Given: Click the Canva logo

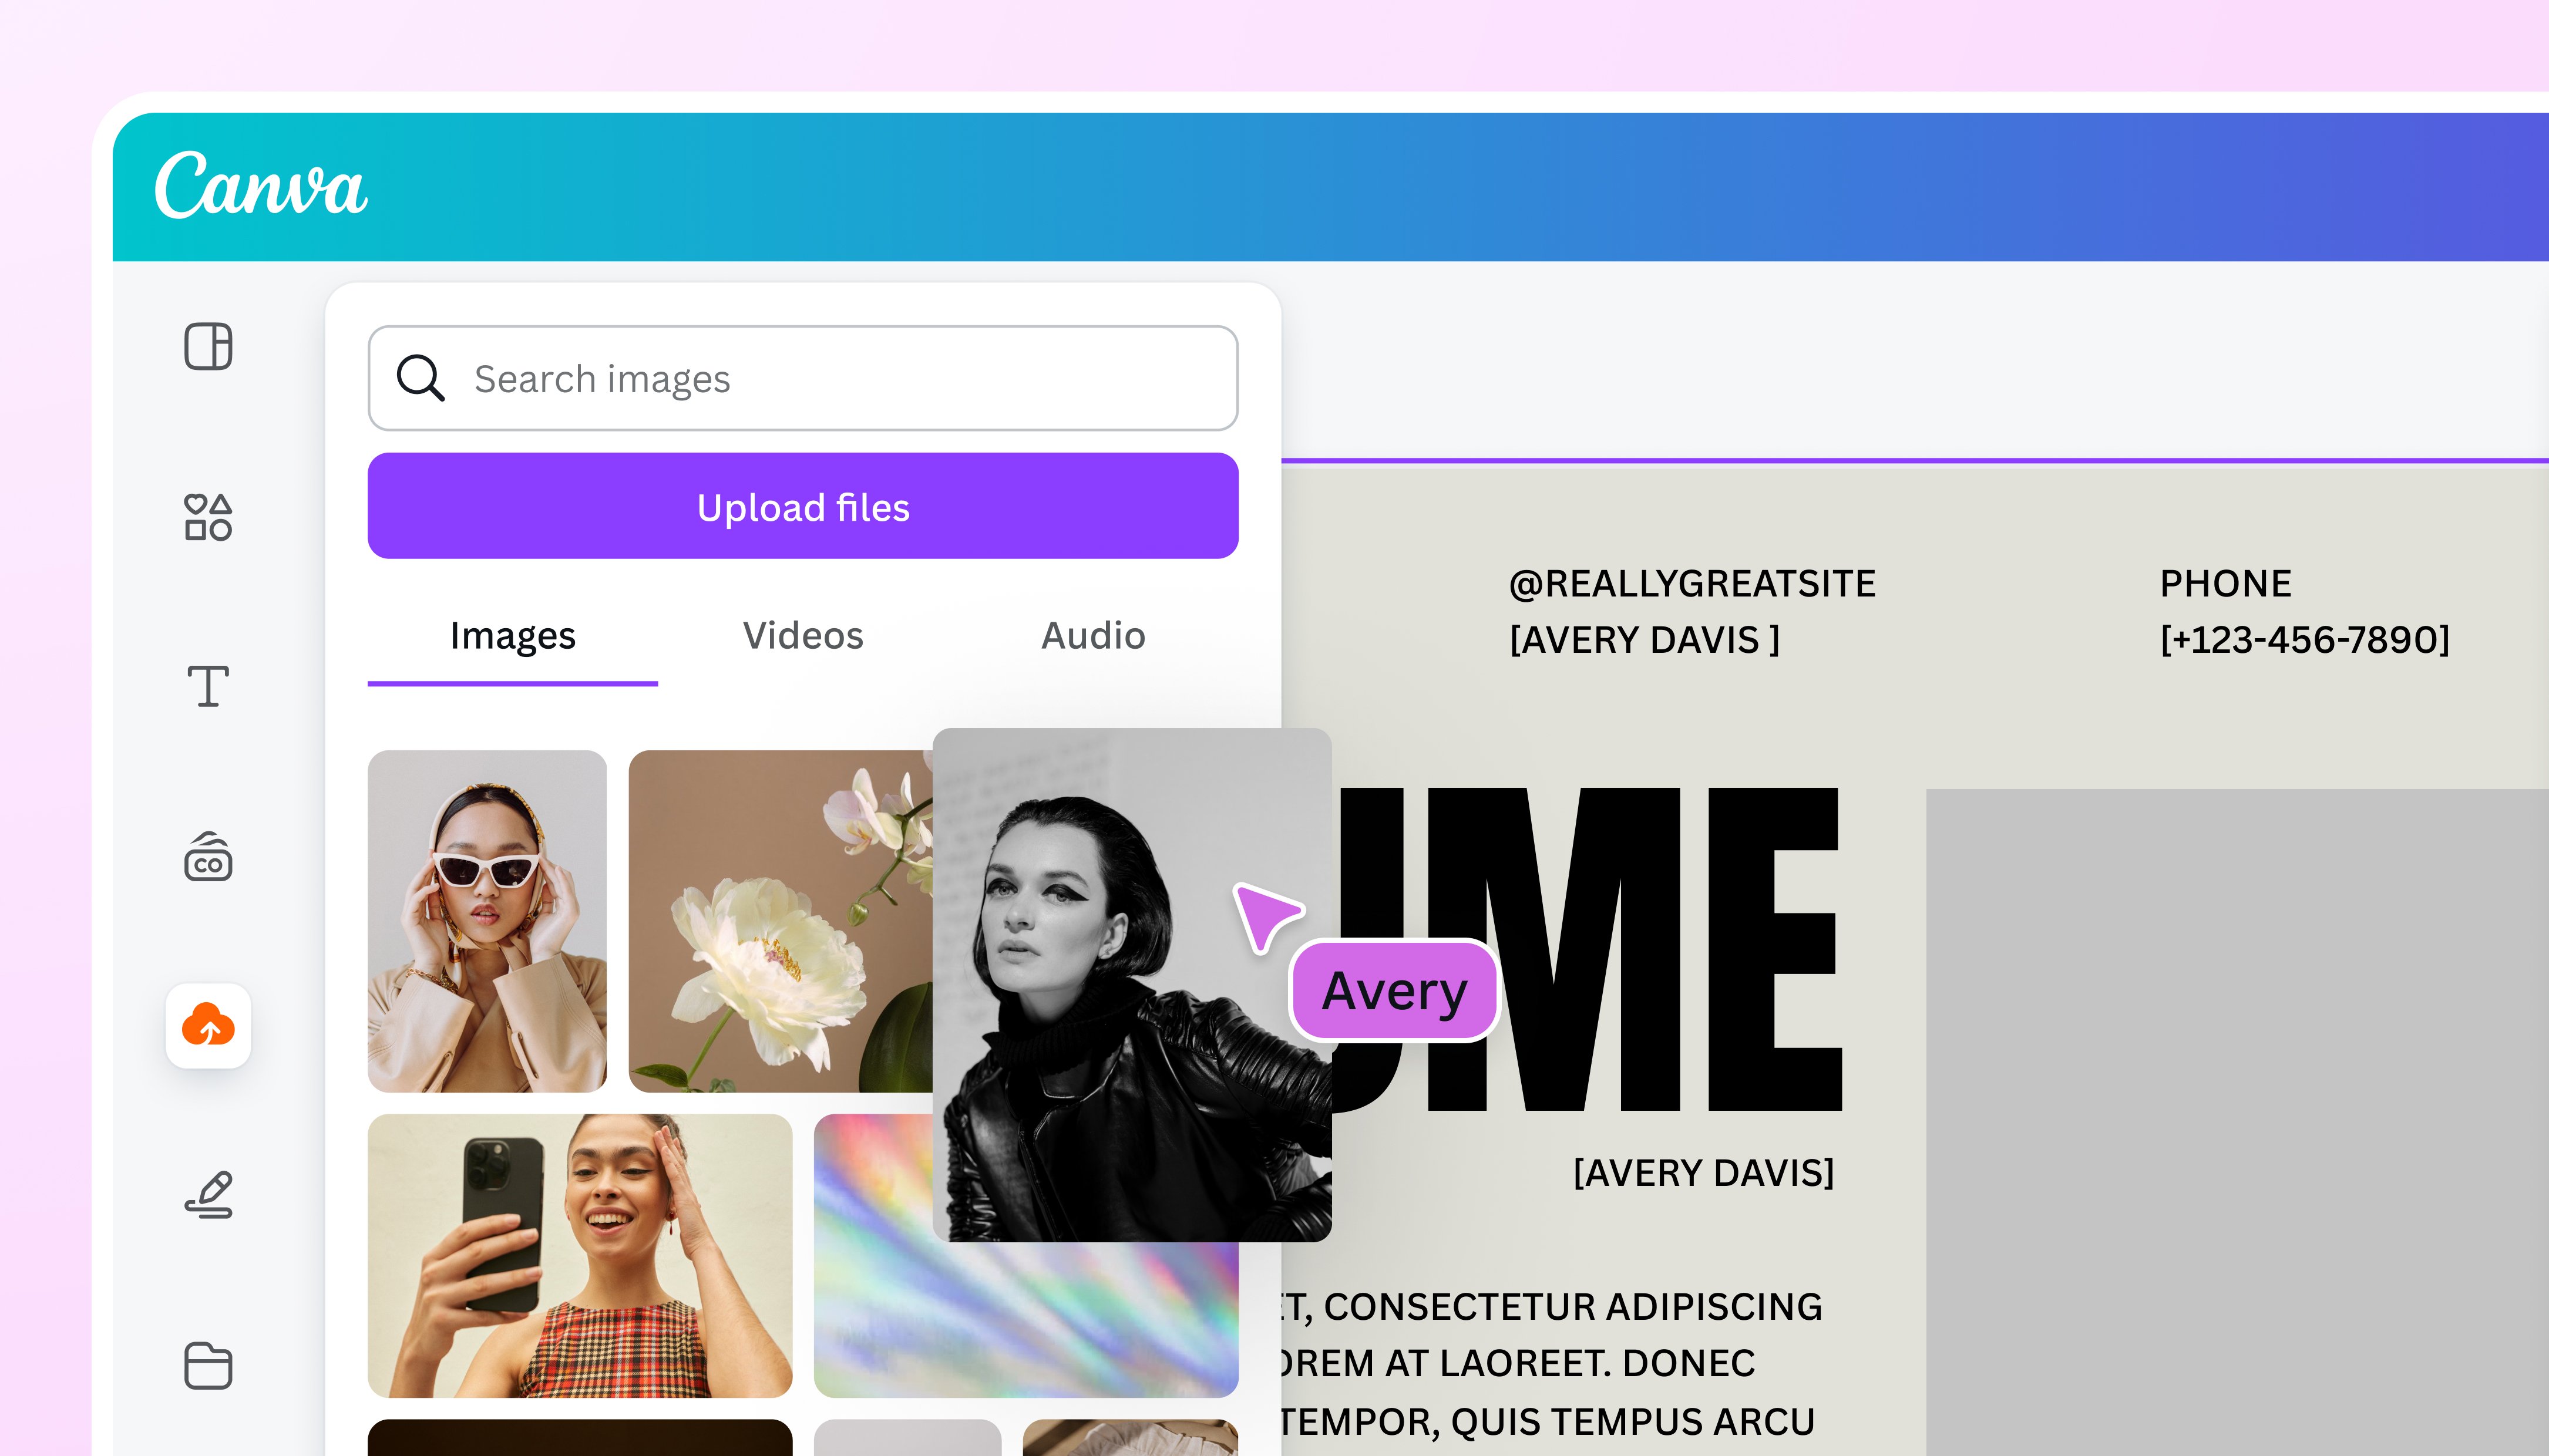Looking at the screenshot, I should 263,188.
